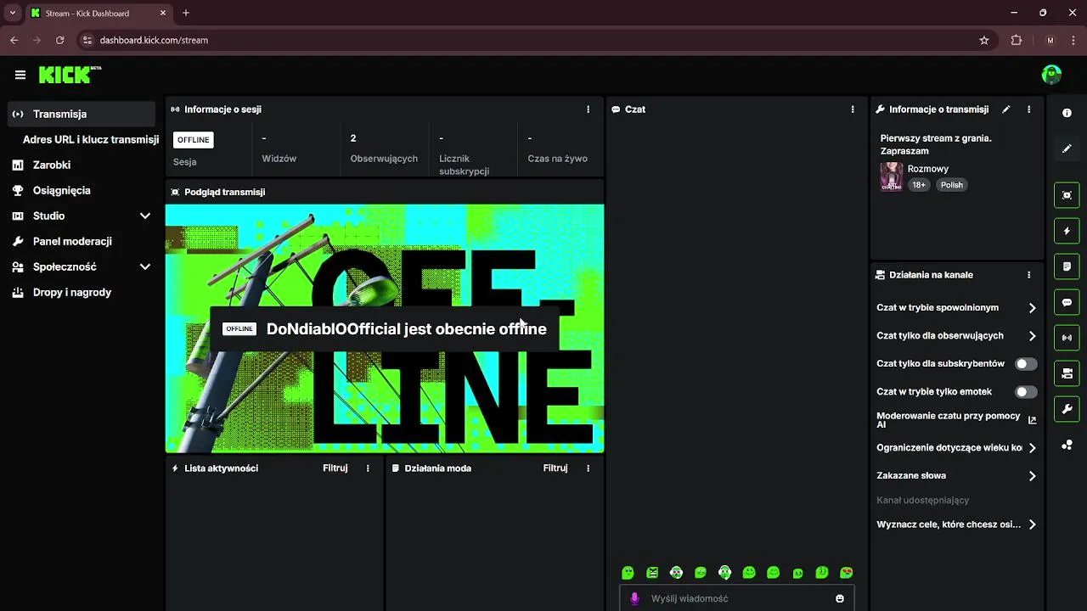
Task: Toggle the chat bubble widget icon in right sidebar
Action: (x=1067, y=302)
